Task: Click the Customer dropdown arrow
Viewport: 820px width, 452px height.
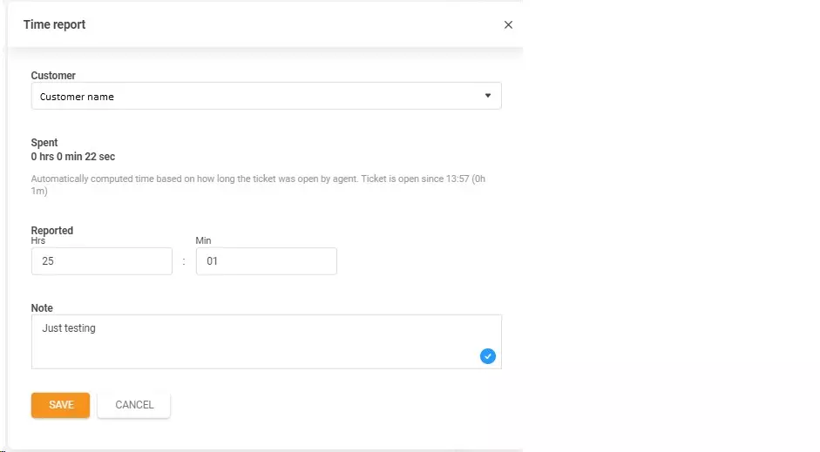Action: coord(488,96)
